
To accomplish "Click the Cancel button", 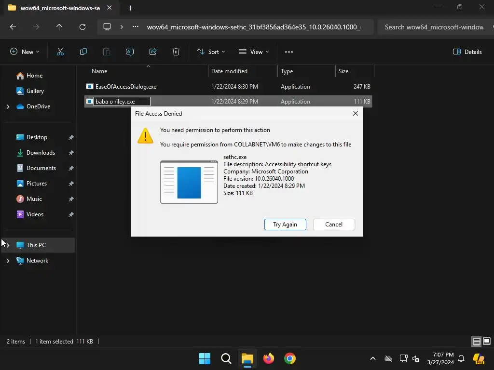I will pos(334,225).
